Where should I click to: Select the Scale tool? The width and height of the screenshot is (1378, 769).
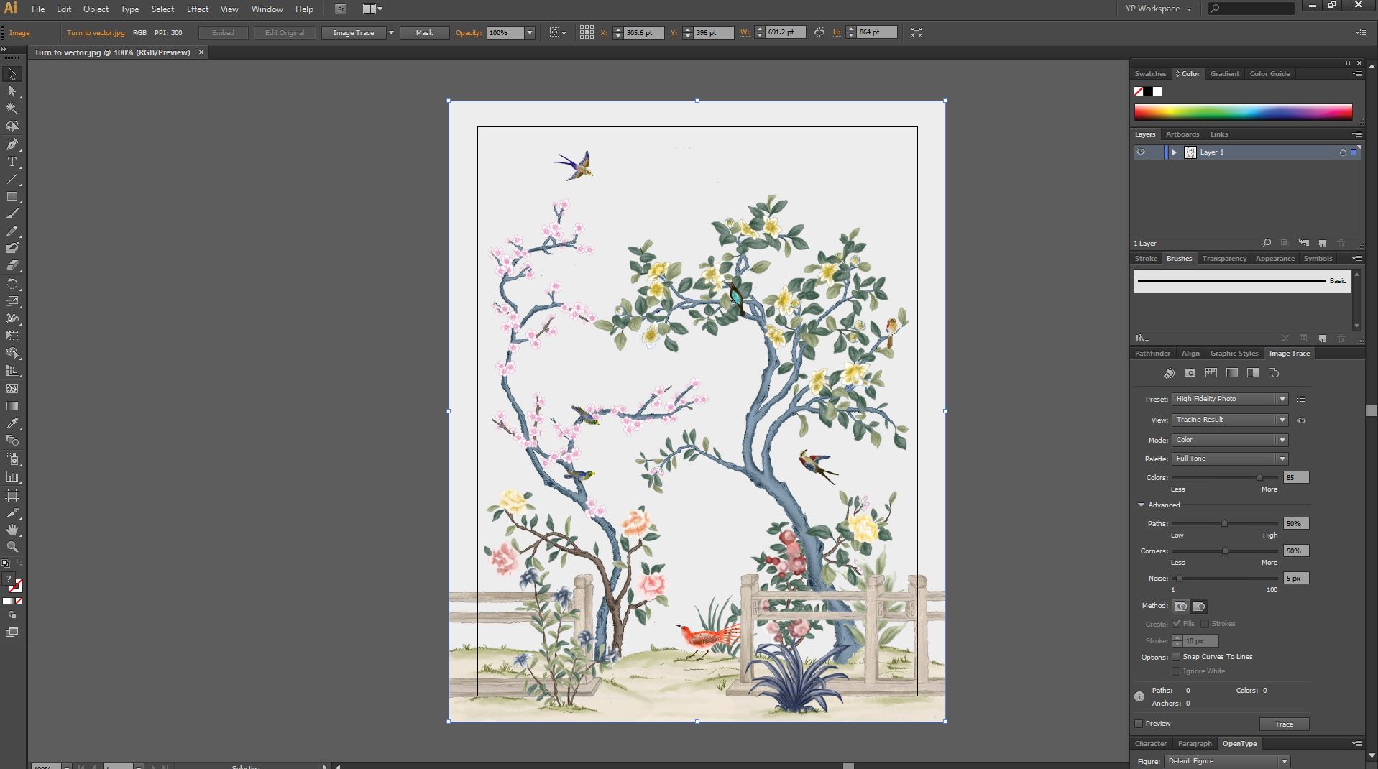click(12, 301)
